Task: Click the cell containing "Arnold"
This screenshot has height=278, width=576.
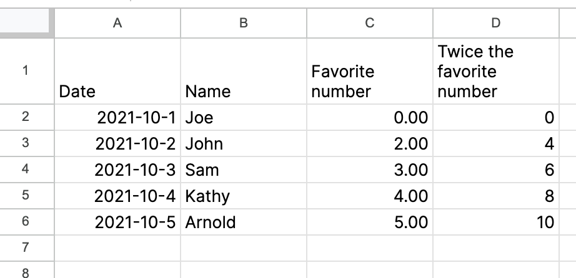Action: (x=244, y=222)
